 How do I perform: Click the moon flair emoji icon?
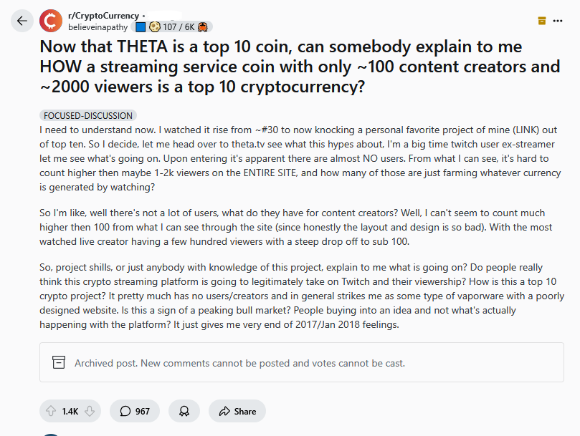[x=155, y=27]
